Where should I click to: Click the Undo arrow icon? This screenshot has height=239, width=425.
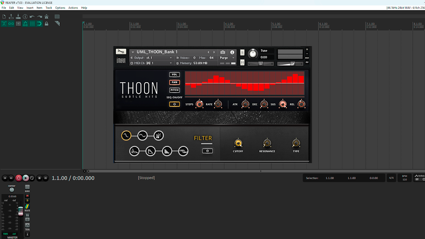[x=32, y=17]
